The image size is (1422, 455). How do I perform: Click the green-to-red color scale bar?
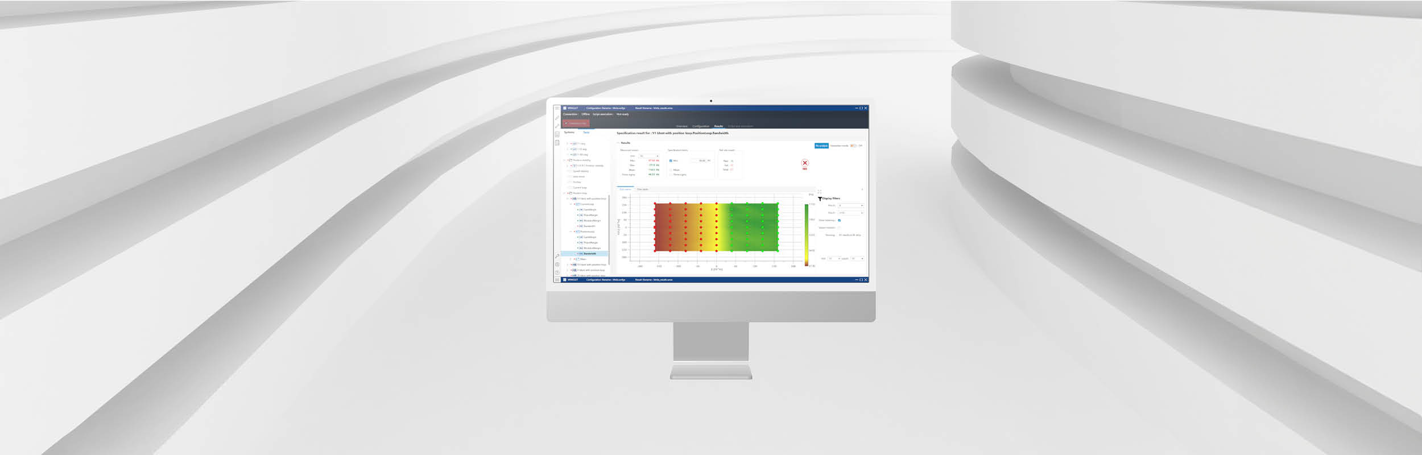click(x=806, y=235)
